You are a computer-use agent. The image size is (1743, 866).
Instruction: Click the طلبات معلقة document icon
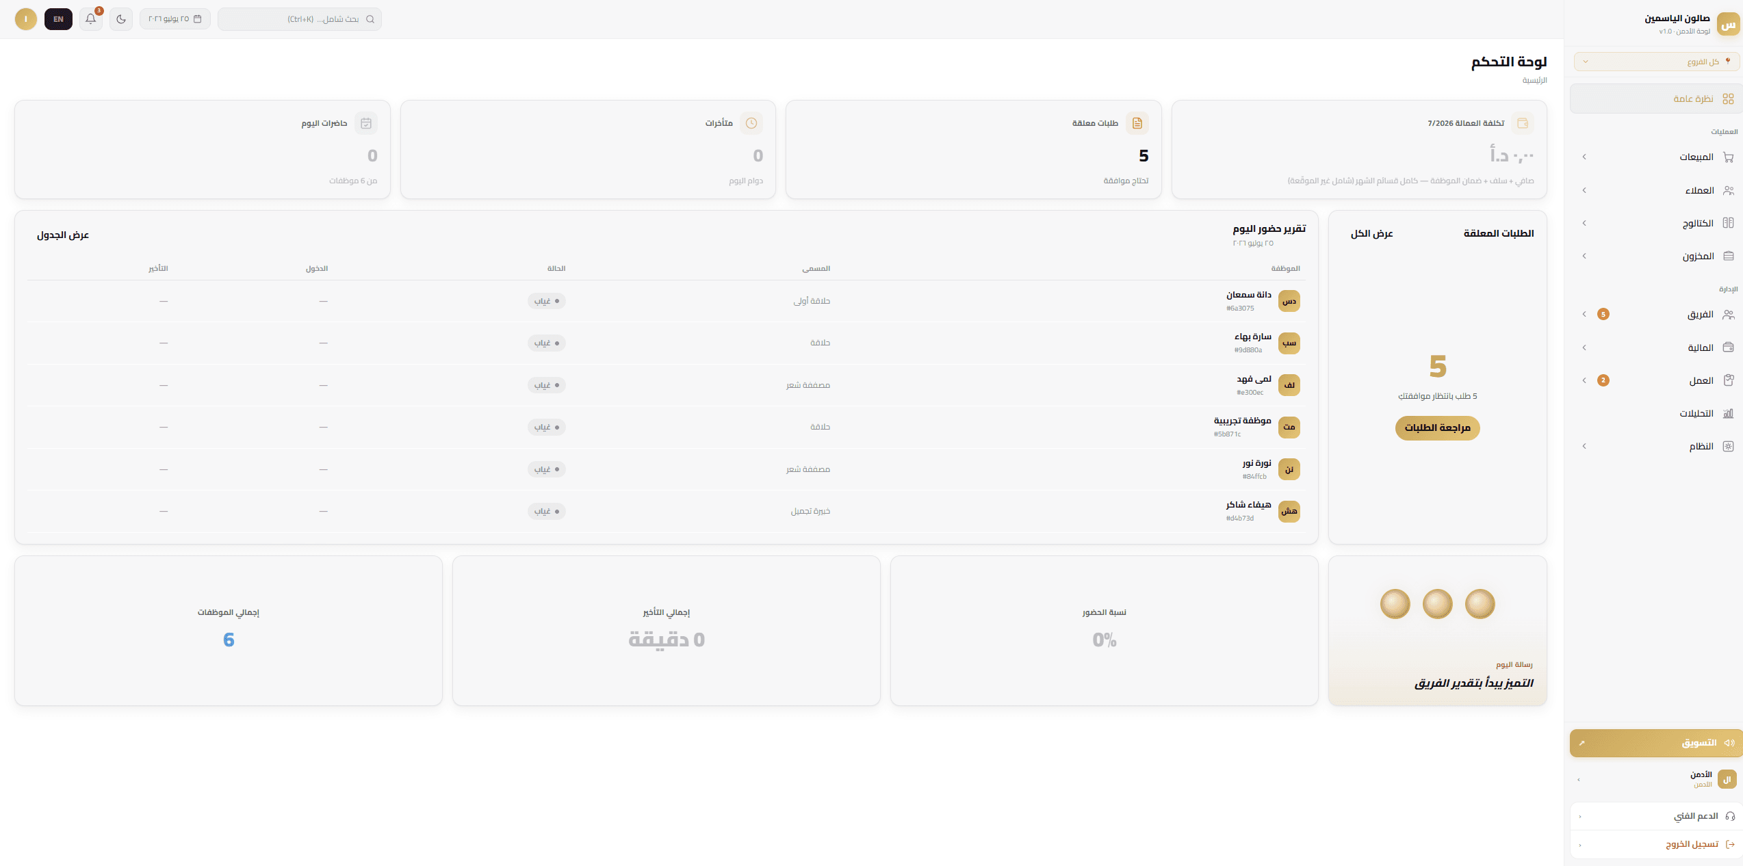(x=1137, y=123)
